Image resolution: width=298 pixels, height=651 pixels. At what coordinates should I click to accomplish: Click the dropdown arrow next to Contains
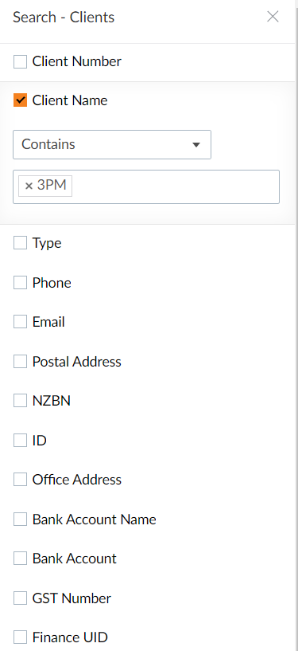click(196, 145)
